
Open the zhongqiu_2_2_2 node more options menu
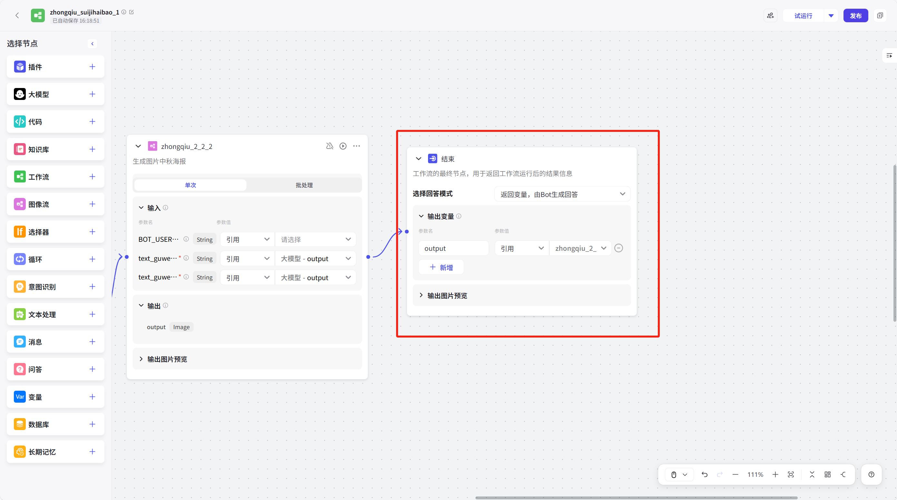click(x=356, y=146)
